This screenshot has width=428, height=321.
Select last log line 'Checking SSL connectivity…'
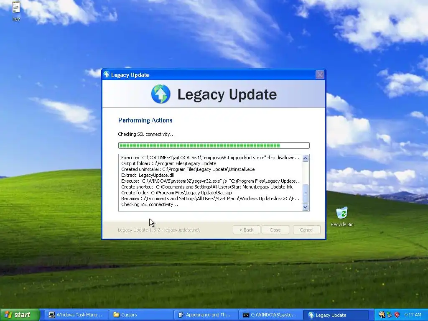point(150,204)
